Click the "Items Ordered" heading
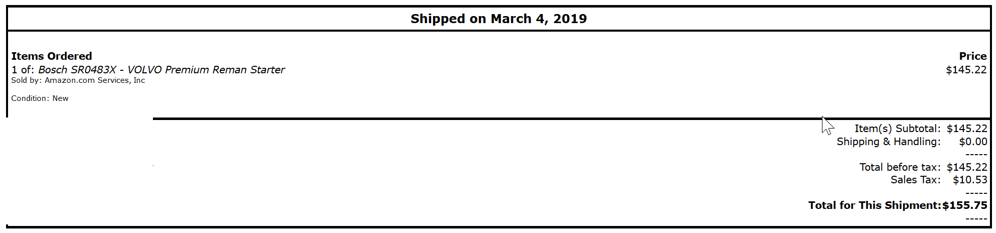This screenshot has width=996, height=233. 51,56
